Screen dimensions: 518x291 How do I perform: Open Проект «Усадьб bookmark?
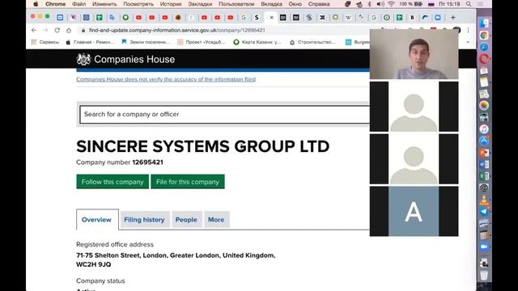pyautogui.click(x=202, y=42)
